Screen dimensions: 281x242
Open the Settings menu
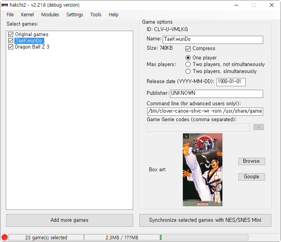coord(75,14)
